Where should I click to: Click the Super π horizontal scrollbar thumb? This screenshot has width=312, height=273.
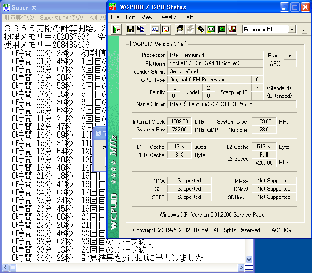(13, 268)
